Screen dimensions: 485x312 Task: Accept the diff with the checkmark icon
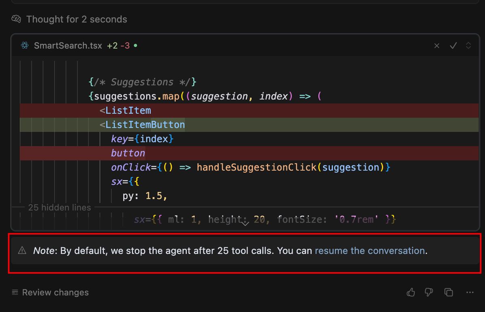tap(453, 46)
